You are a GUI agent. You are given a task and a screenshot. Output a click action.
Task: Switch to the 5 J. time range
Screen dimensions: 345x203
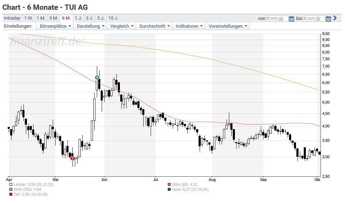101,18
